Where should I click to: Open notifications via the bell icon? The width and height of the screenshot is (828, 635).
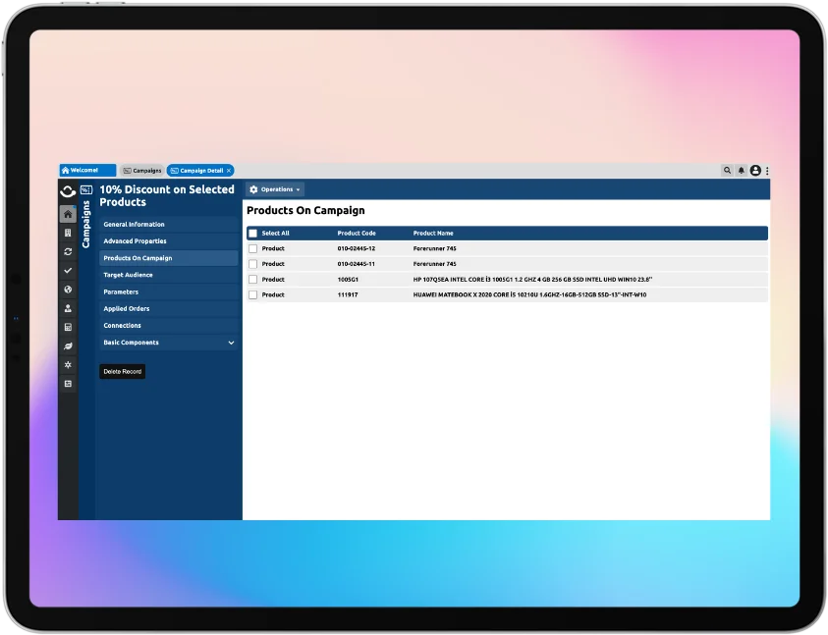tap(742, 171)
